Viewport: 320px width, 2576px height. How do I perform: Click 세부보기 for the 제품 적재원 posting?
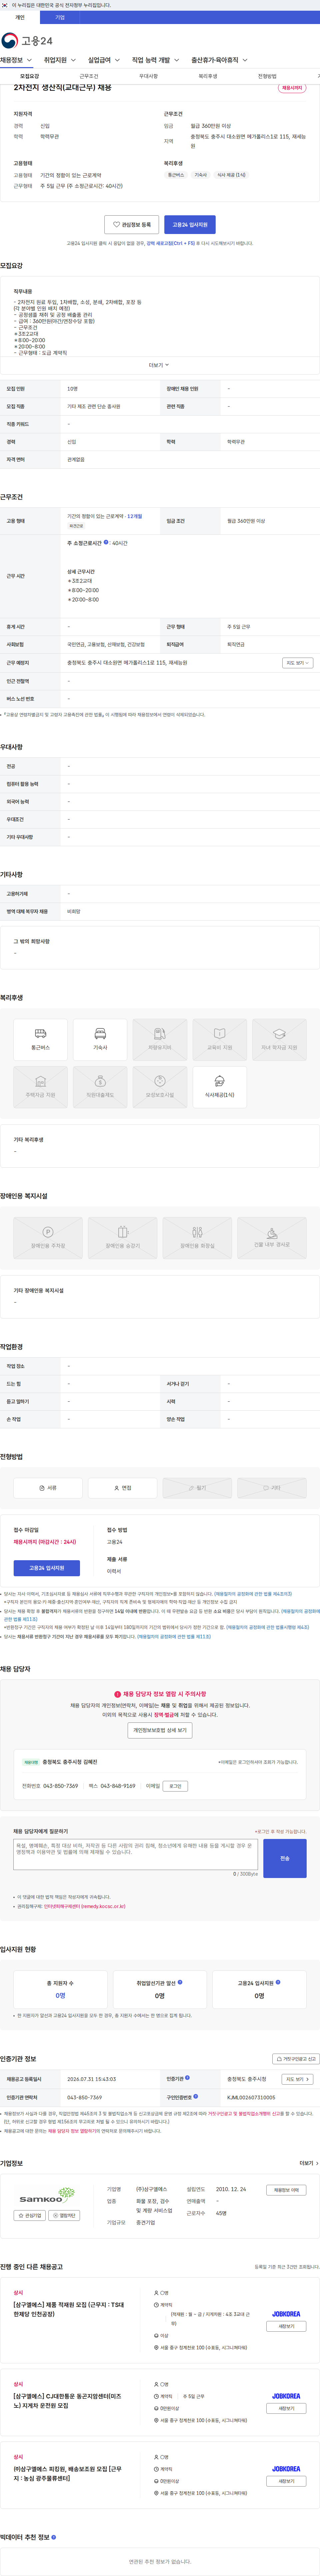point(286,2326)
